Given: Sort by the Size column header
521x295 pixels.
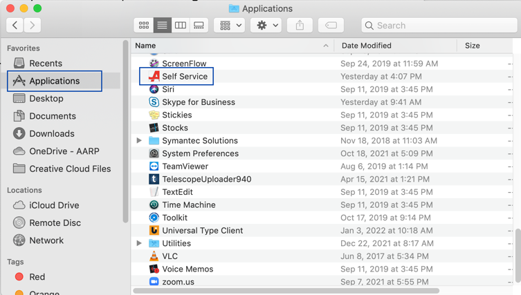Looking at the screenshot, I should 485,46.
